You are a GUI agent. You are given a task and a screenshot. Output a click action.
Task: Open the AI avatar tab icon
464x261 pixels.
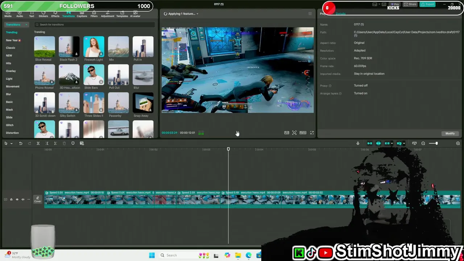(135, 14)
